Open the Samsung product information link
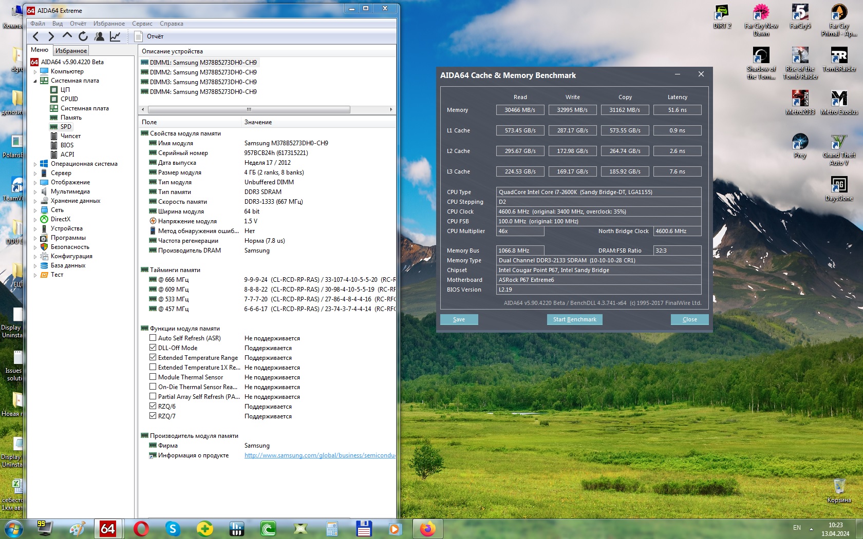This screenshot has width=863, height=539. 320,455
